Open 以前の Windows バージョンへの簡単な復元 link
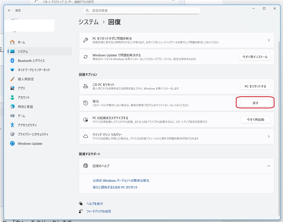283x222 pixels. pos(121,181)
